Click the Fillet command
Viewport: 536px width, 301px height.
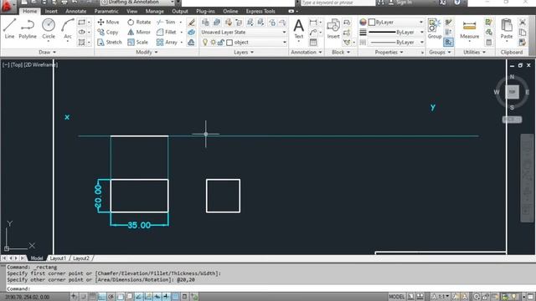167,32
